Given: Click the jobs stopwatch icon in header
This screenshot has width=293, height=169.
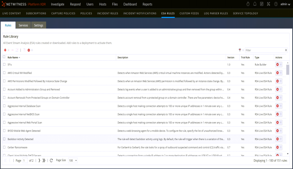Looking at the screenshot, I should tap(248, 4).
